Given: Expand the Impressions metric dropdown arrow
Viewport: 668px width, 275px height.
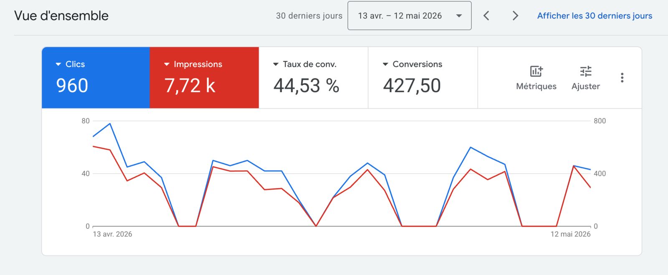Looking at the screenshot, I should 167,64.
